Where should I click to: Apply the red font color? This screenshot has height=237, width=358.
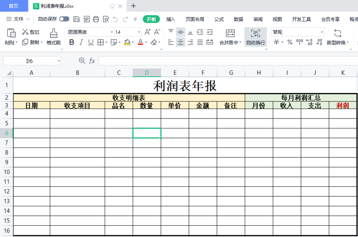tap(141, 42)
